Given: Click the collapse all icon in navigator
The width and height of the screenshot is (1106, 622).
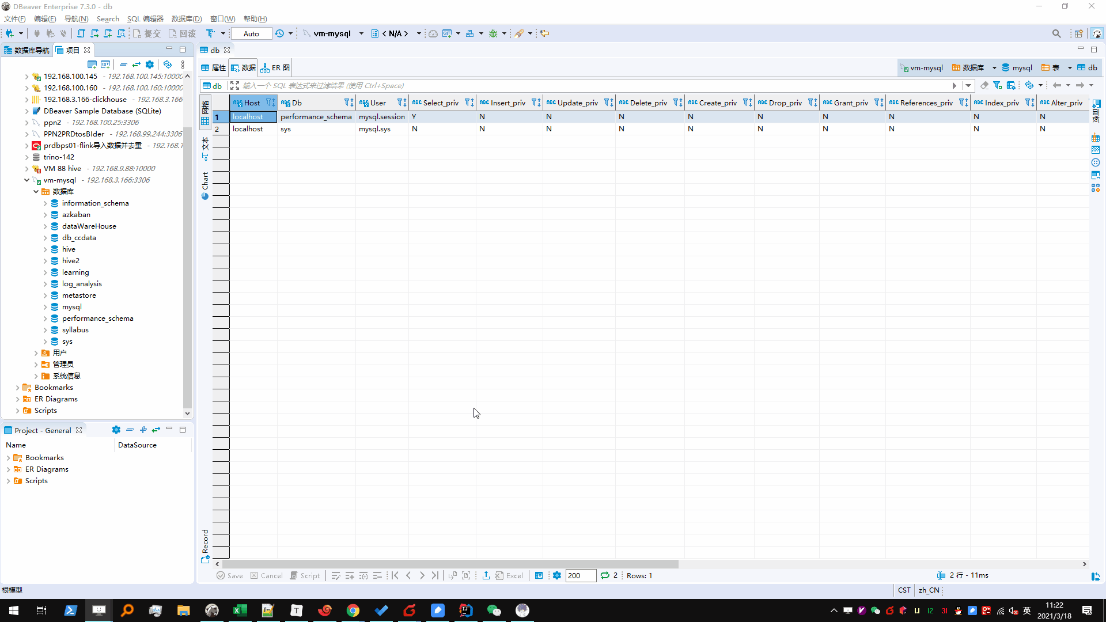Looking at the screenshot, I should [123, 65].
